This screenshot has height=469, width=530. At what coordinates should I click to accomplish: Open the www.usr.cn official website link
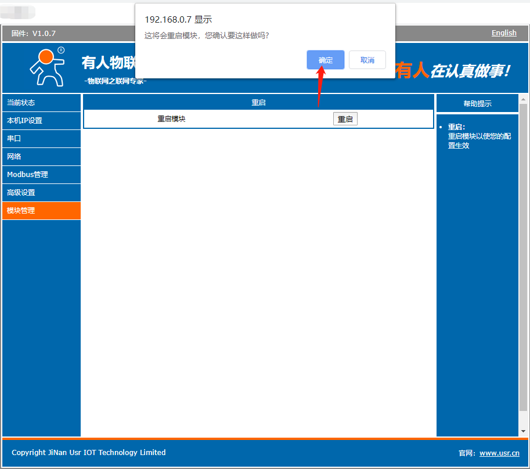(x=499, y=453)
